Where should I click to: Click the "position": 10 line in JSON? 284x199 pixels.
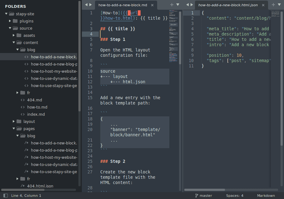pyautogui.click(x=225, y=55)
